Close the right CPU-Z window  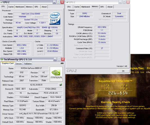tap(128, 2)
